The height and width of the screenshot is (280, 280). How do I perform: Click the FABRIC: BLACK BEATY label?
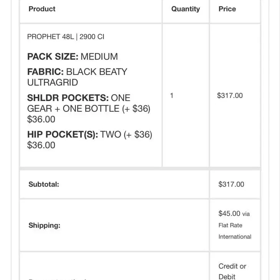click(77, 72)
